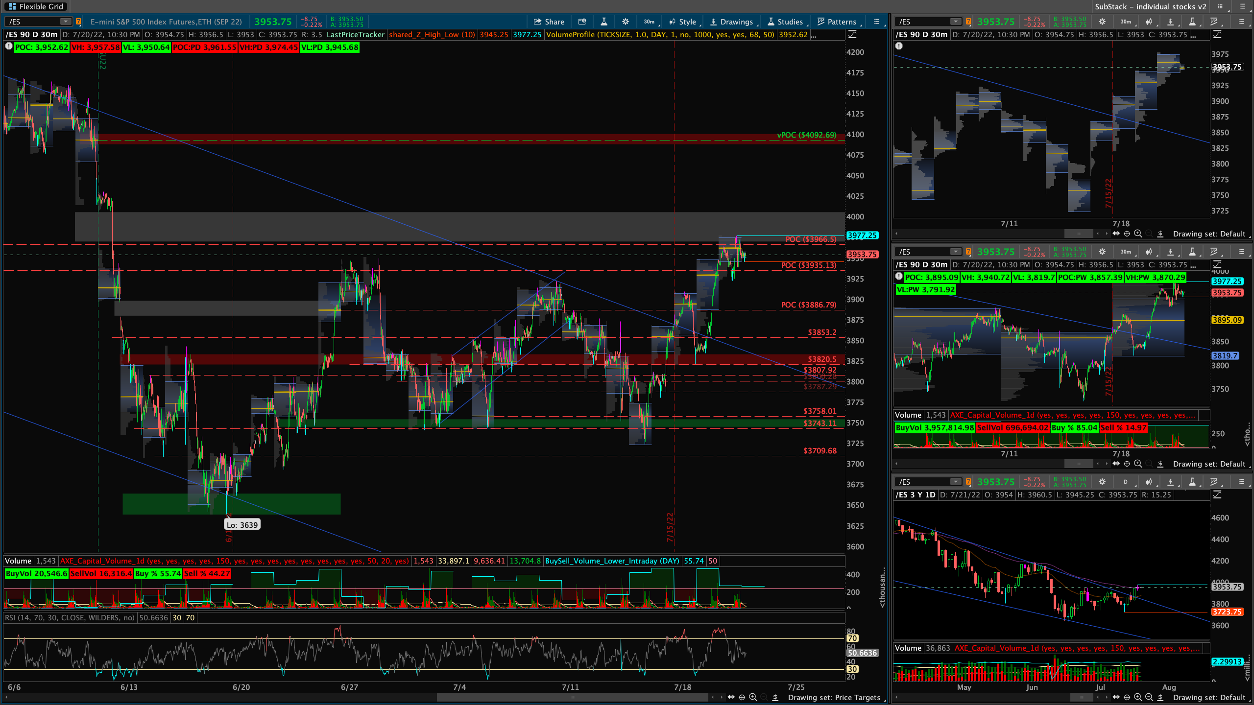Toggle the alert info circle at chart top-left

click(9, 47)
